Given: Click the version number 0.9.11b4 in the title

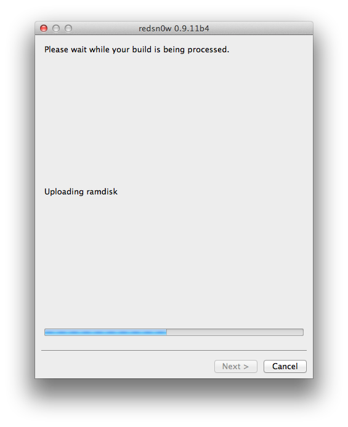Looking at the screenshot, I should coord(192,28).
